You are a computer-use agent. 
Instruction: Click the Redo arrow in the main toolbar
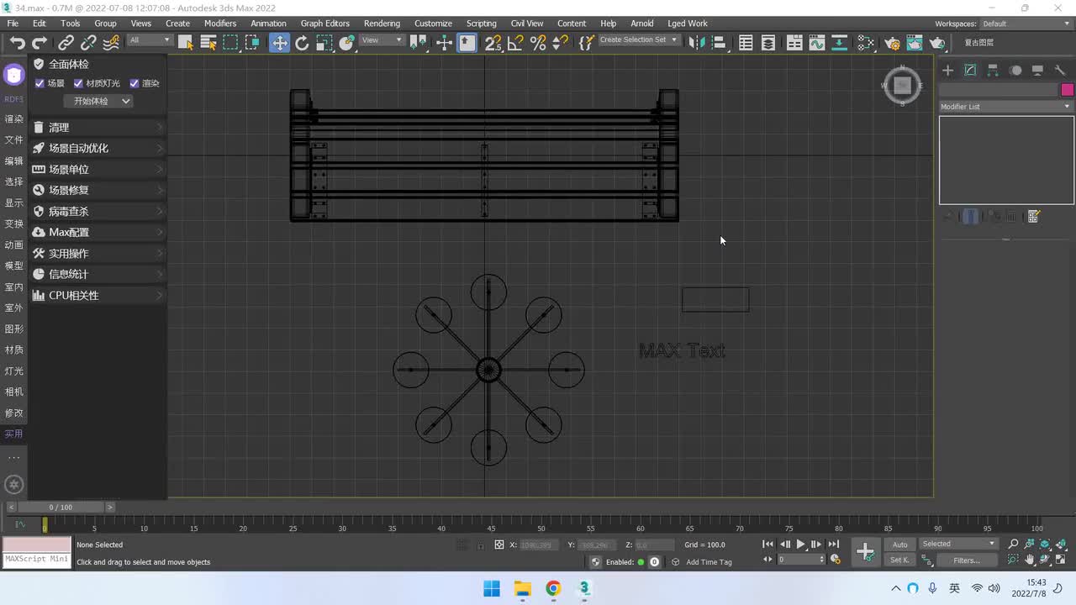coord(39,43)
